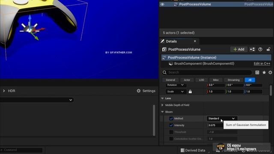Open the Derived Data menu
Viewport: 274px width, 154px height.
[x=193, y=150]
